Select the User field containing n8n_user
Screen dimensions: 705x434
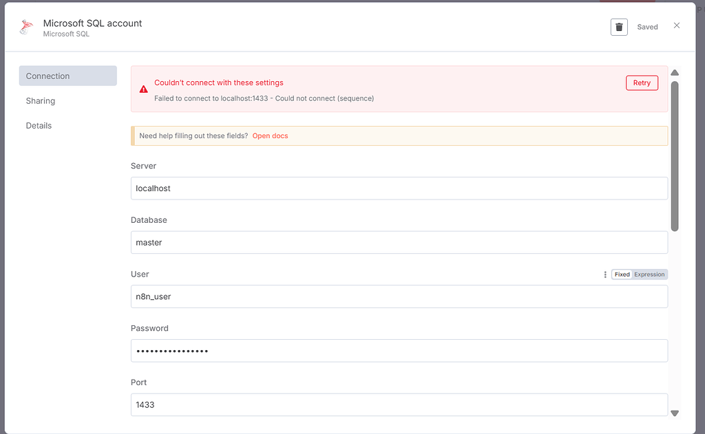(x=399, y=296)
